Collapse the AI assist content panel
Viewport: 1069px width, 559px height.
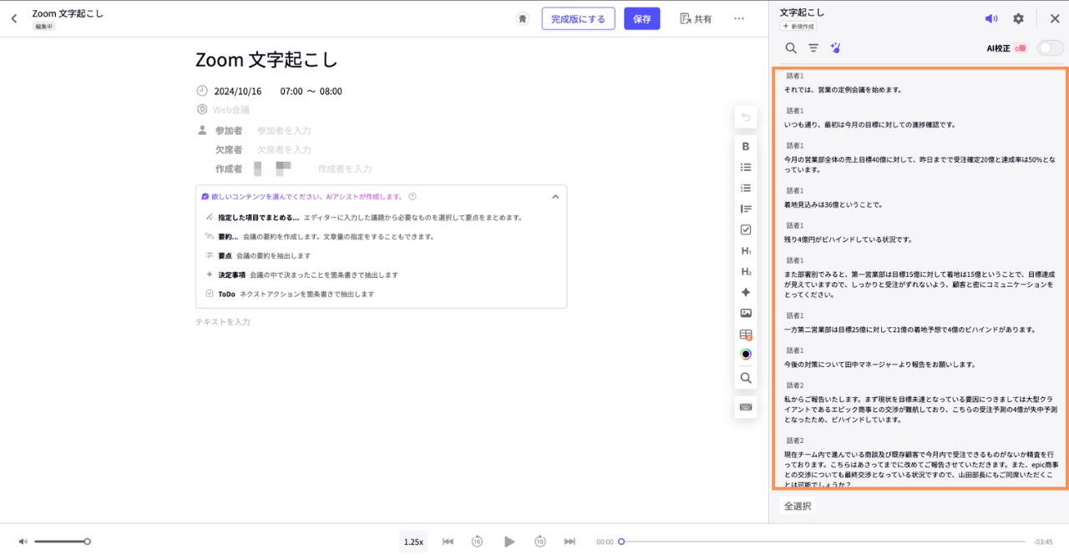coord(555,197)
